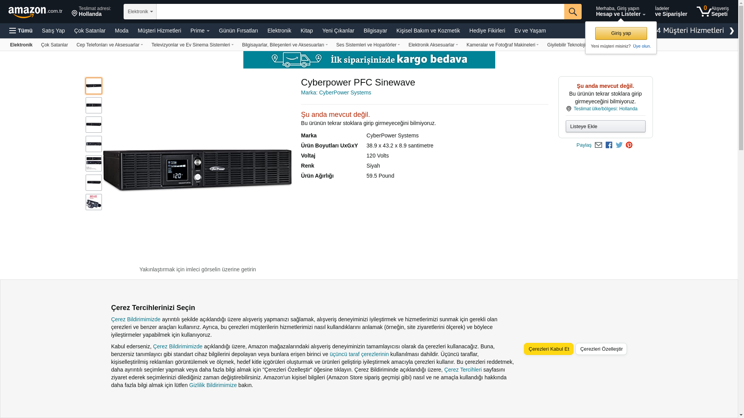The height and width of the screenshot is (418, 744).
Task: Click the delivery address location pin
Action: [x=74, y=14]
